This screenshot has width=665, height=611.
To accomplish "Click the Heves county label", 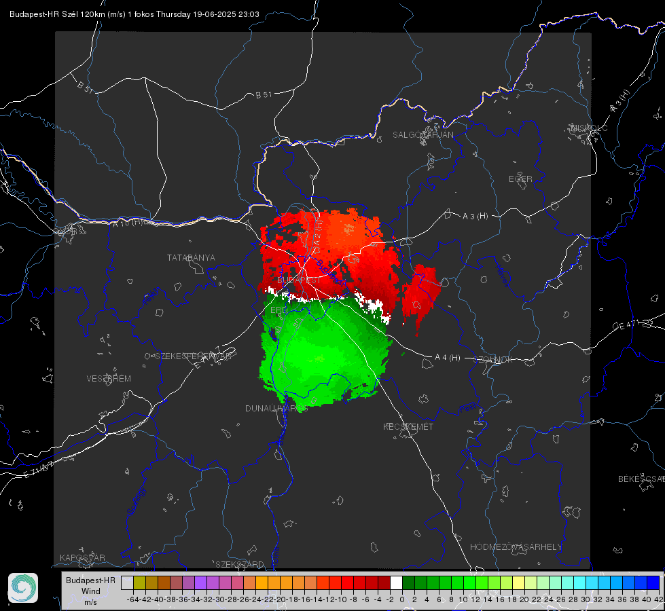I will coord(502,276).
